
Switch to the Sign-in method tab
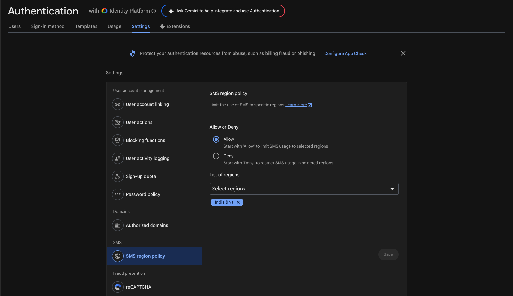(x=48, y=26)
